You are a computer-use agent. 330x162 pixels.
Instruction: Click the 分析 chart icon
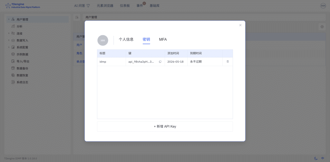[13, 26]
